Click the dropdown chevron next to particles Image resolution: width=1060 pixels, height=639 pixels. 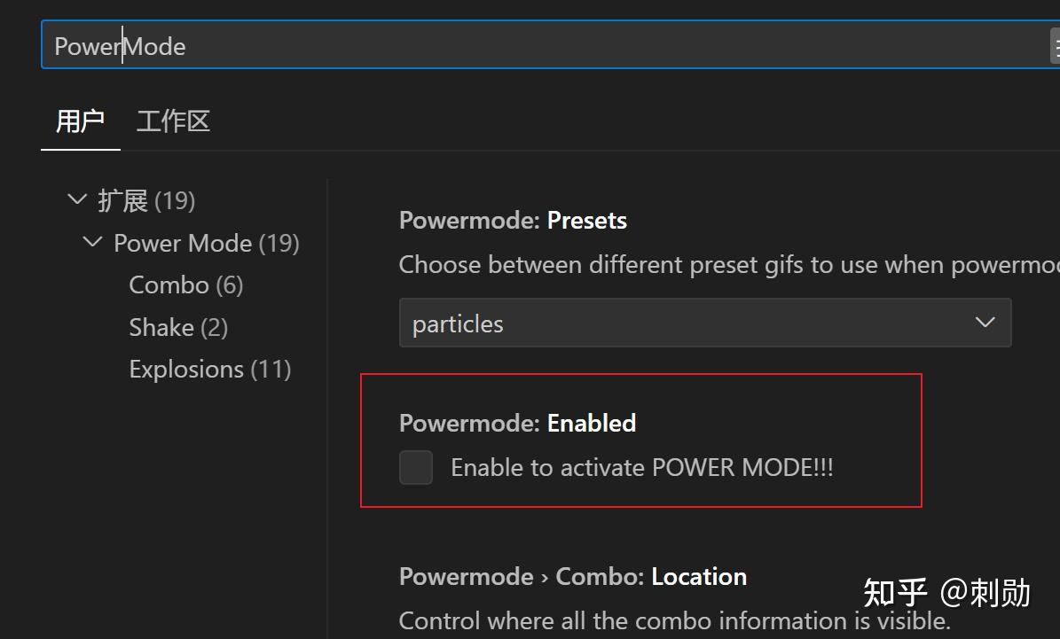click(985, 323)
